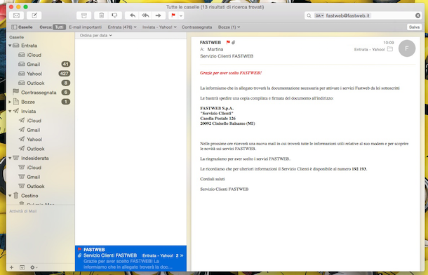The width and height of the screenshot is (428, 275).
Task: Open Entrata (476) favorites dropdown
Action: (x=122, y=27)
